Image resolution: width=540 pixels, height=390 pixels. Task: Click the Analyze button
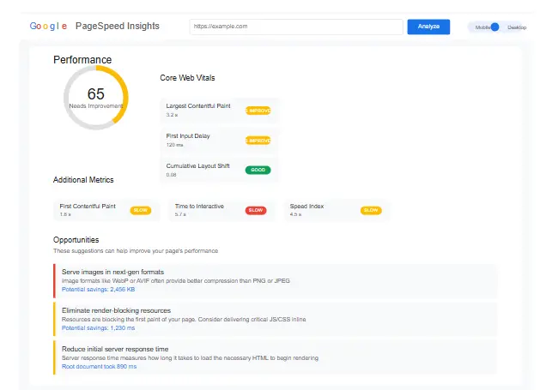click(428, 27)
